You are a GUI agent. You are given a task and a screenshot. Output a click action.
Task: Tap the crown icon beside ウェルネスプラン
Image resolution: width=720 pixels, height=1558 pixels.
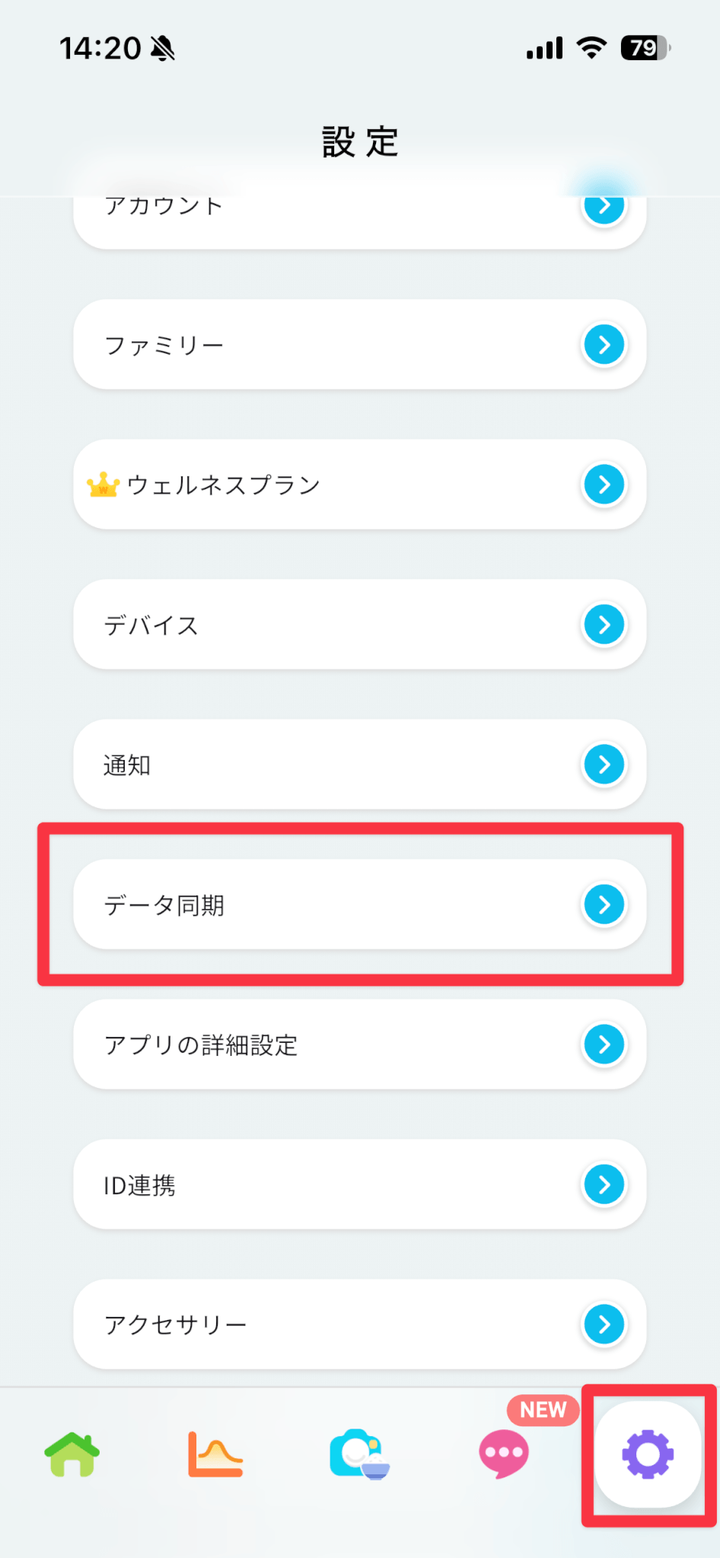pos(103,485)
